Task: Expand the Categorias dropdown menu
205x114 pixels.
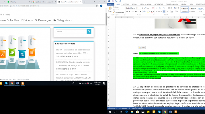Action: [63, 21]
